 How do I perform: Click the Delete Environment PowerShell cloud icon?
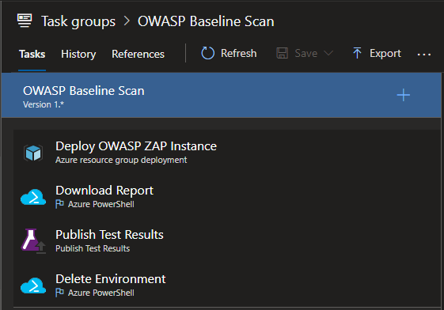tap(33, 285)
